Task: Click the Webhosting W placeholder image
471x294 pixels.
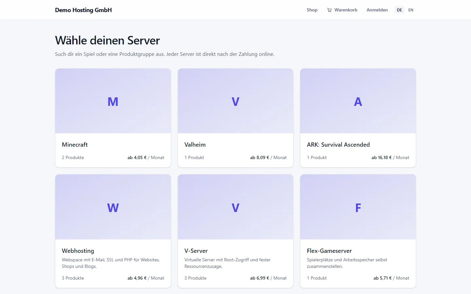Action: (113, 207)
